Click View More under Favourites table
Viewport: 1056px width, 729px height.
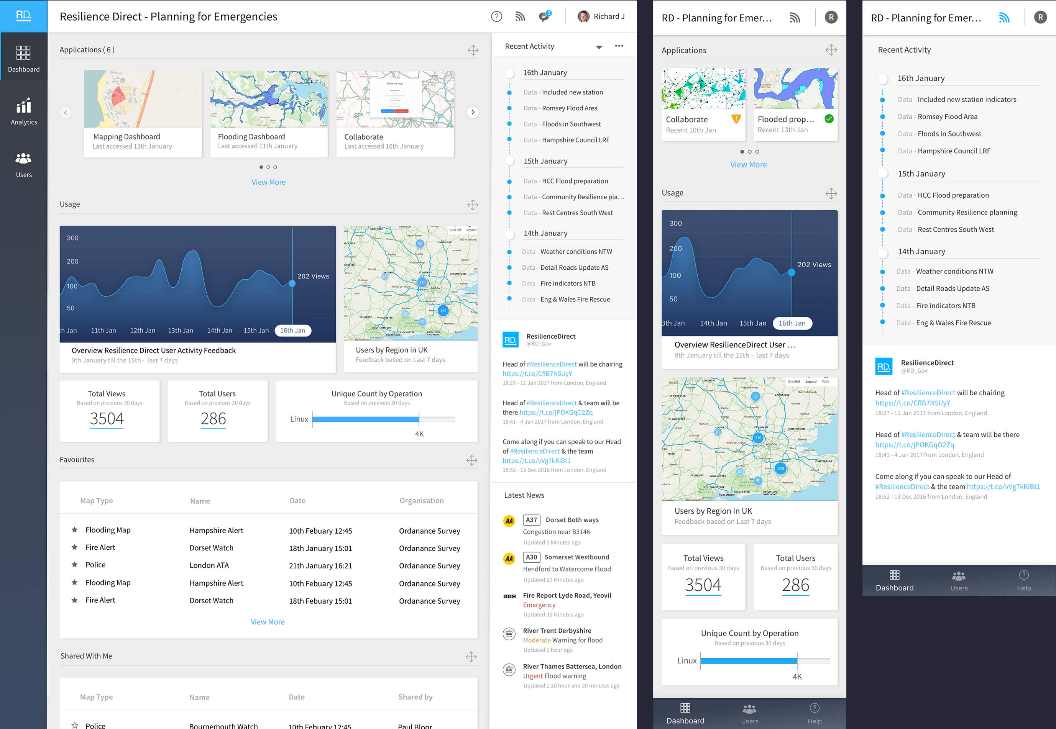tap(267, 622)
